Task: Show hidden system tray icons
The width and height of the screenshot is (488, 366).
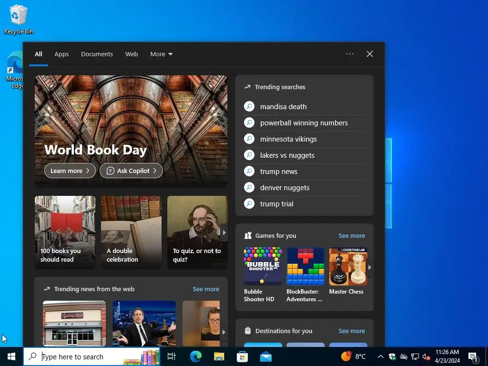Action: pyautogui.click(x=381, y=356)
